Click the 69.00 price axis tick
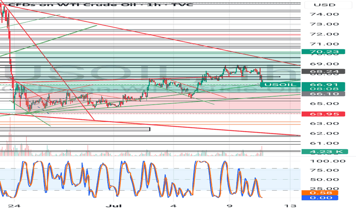This screenshot has height=210, width=356. pyautogui.click(x=324, y=64)
